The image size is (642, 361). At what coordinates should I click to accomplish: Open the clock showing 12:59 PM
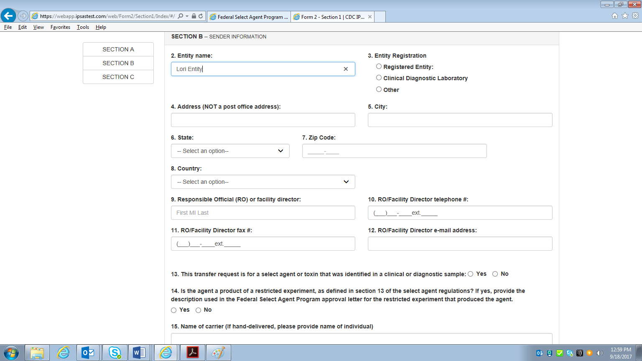(621, 353)
